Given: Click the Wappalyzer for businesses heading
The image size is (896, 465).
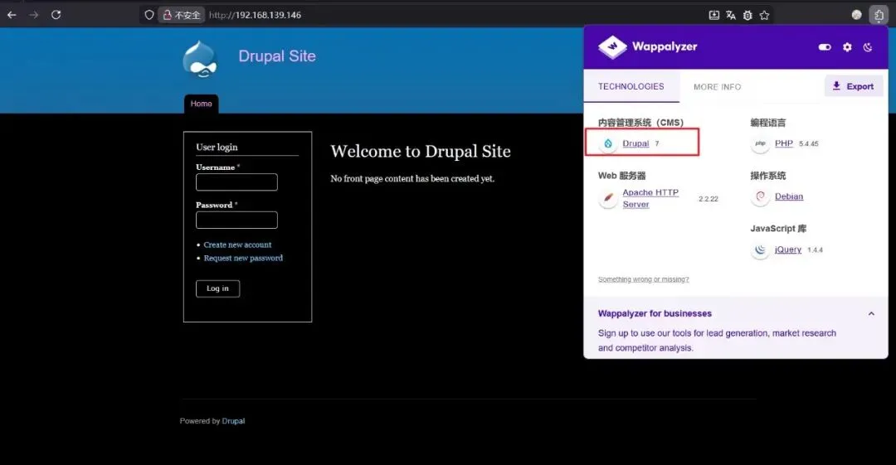Looking at the screenshot, I should 655,313.
